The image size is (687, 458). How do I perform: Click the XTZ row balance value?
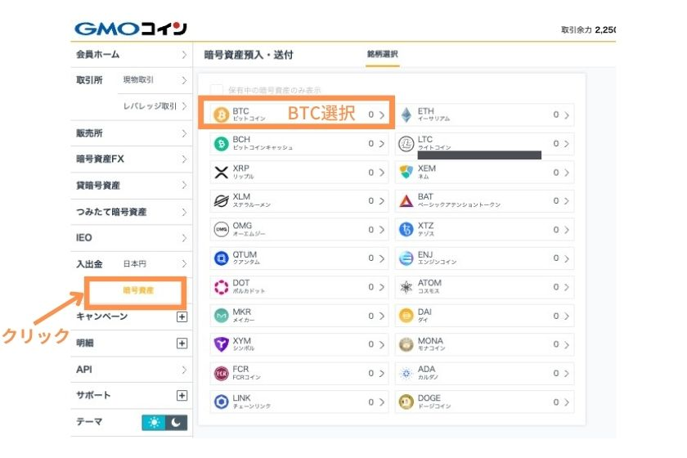click(x=555, y=229)
